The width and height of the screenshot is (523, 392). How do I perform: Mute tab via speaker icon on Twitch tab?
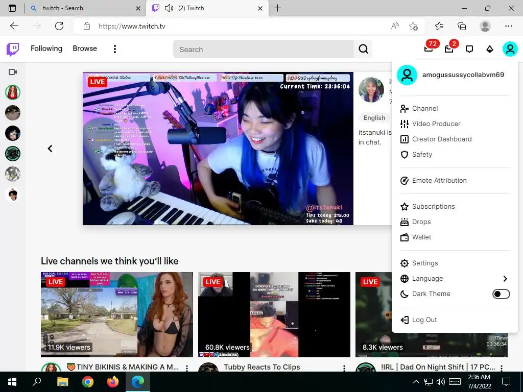point(169,8)
